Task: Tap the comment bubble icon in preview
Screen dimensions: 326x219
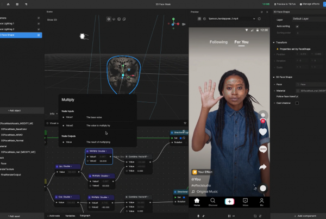Action: (x=263, y=149)
